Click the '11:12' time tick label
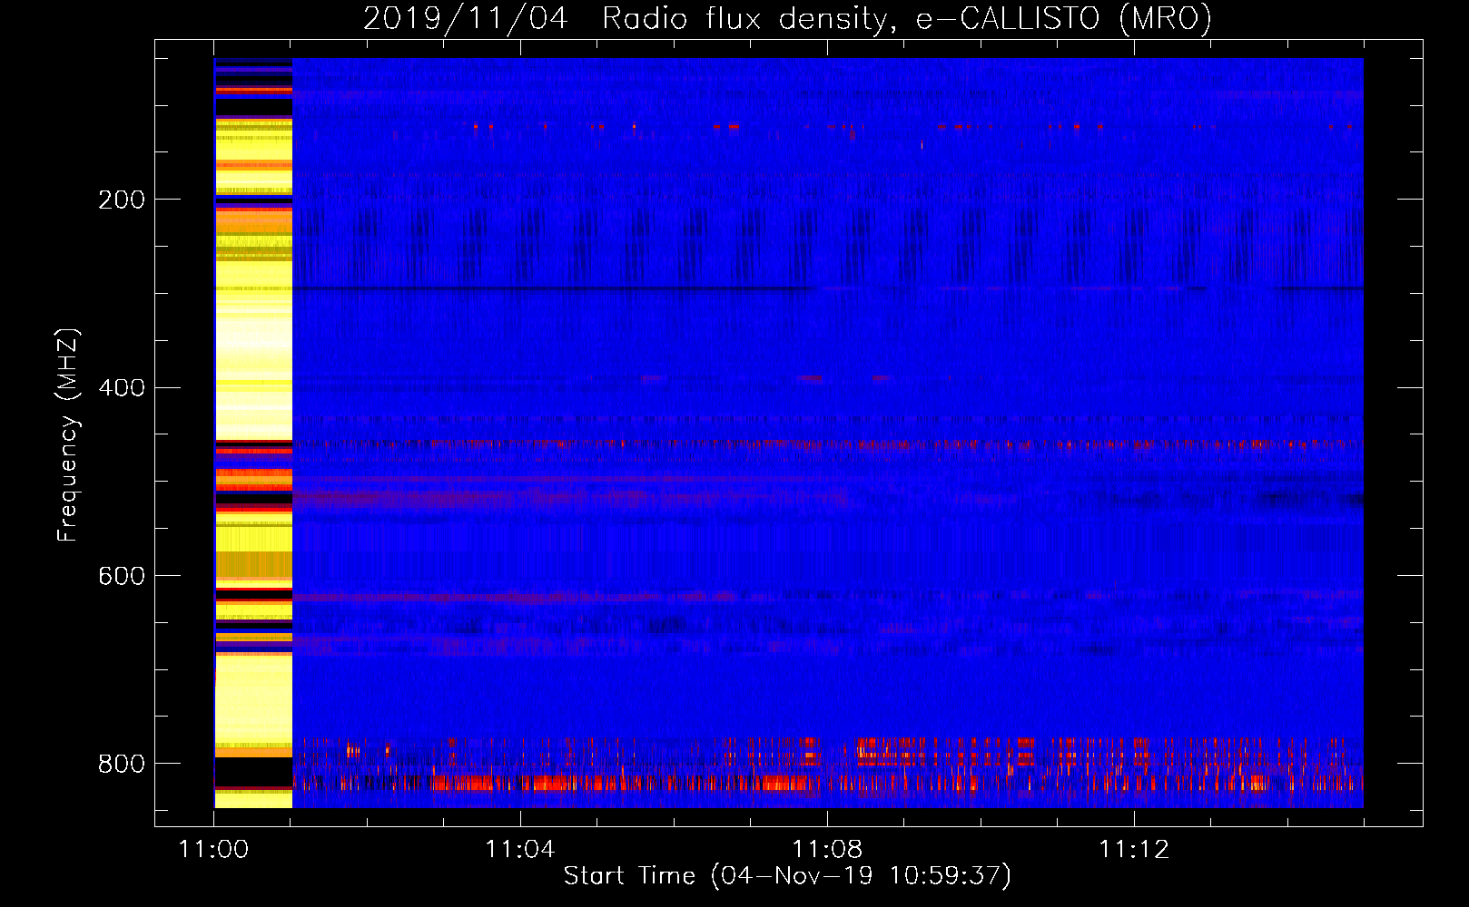This screenshot has width=1469, height=907. coord(1134,850)
